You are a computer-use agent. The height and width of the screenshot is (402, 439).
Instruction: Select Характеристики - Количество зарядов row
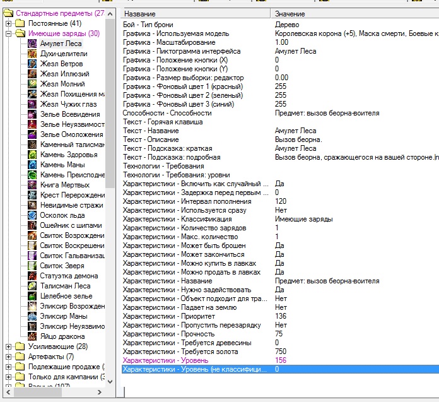coord(280,228)
